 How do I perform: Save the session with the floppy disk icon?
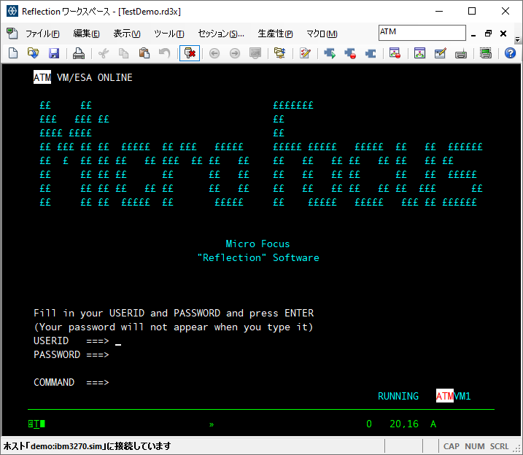click(x=54, y=53)
